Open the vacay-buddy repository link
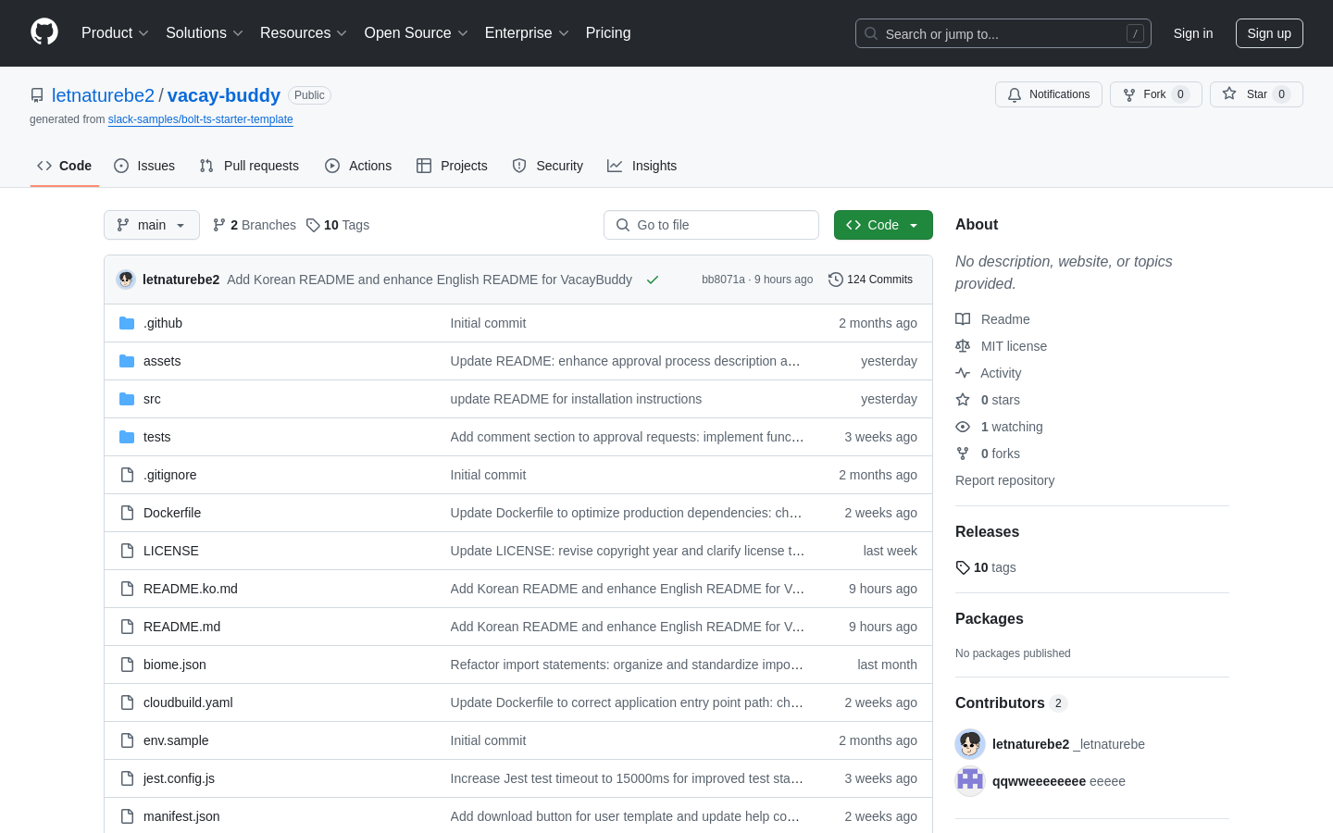Viewport: 1333px width, 833px height. (x=224, y=95)
